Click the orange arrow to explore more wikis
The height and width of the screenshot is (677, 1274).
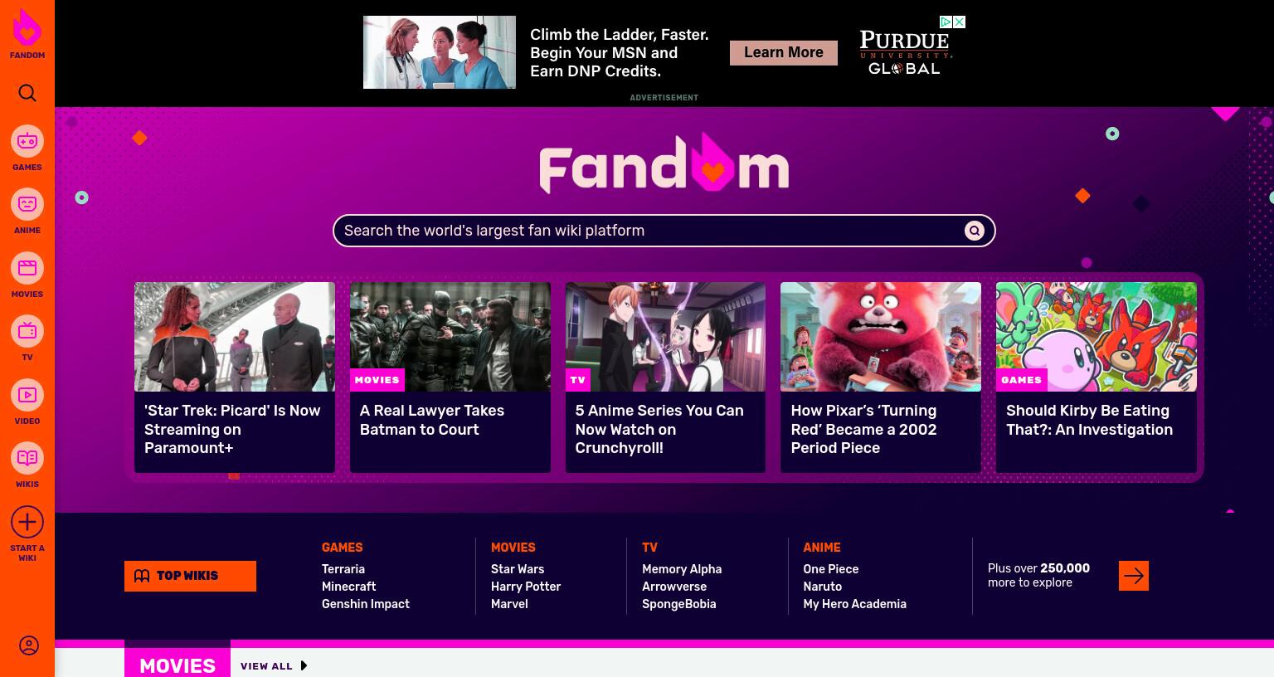1134,576
